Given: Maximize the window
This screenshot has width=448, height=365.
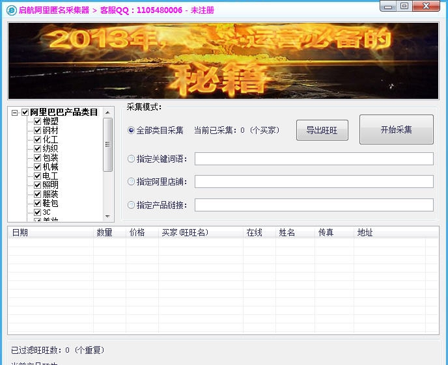Looking at the screenshot, I should [x=404, y=6].
